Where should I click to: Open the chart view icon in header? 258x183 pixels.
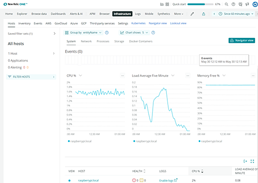pos(162,4)
